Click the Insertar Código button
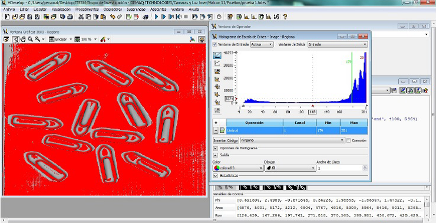This screenshot has height=223, width=436. [226, 140]
